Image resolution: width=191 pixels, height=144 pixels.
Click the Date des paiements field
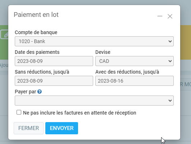(x=54, y=61)
